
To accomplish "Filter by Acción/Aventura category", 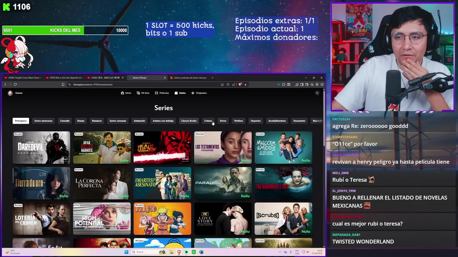I will [x=277, y=121].
